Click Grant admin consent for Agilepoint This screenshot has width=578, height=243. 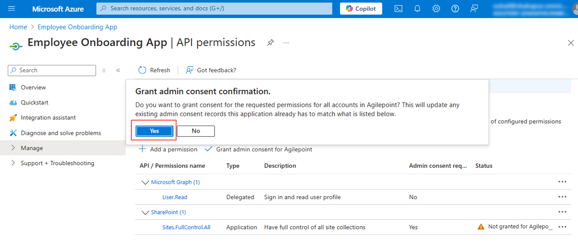[259, 149]
